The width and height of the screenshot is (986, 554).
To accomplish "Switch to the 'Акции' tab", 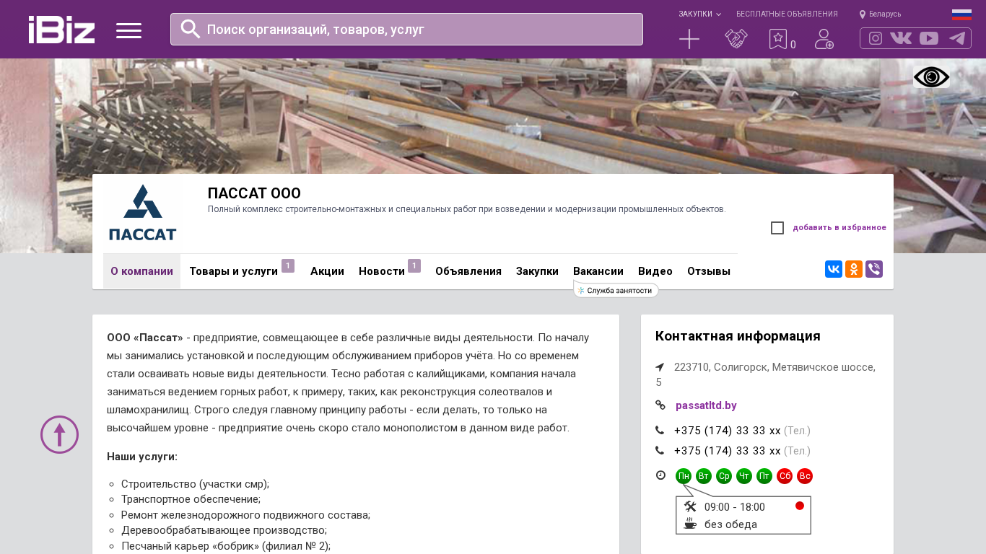I will (327, 271).
